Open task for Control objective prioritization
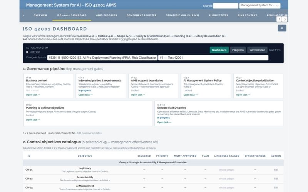Screen dimensions: 308x192 [x=243, y=95]
